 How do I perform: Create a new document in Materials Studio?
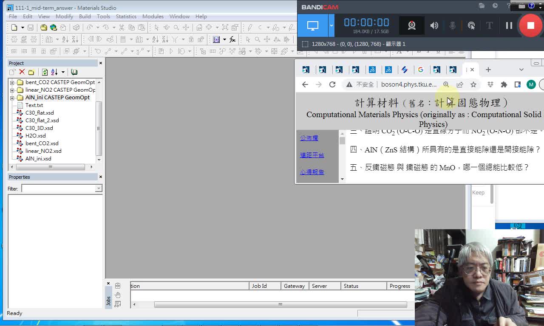14,28
